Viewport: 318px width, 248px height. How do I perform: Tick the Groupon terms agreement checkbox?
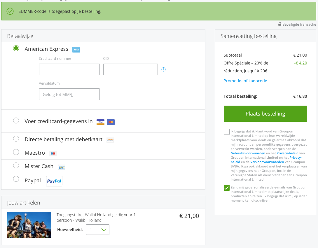click(227, 132)
